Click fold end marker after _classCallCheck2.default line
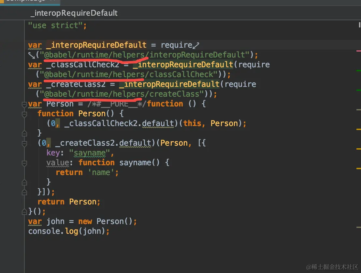Viewport: 361px width, 273px height. pos(24,133)
